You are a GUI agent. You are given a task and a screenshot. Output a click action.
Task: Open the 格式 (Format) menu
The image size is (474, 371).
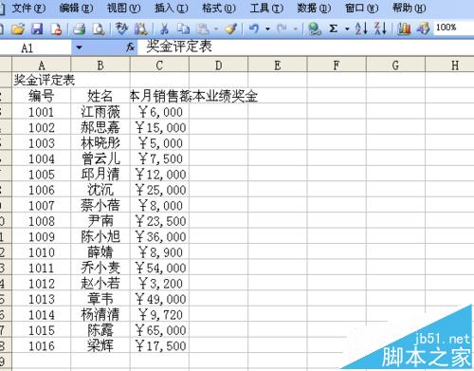(x=219, y=8)
